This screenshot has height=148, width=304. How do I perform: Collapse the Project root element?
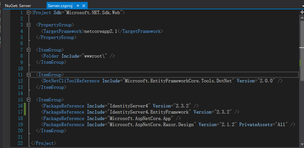28,13
